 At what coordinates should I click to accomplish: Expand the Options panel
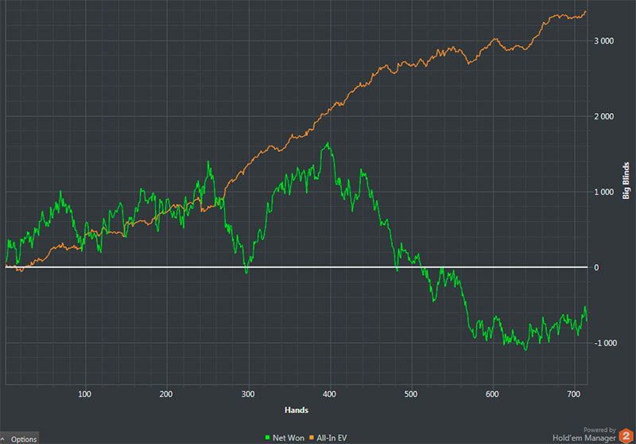(20, 438)
